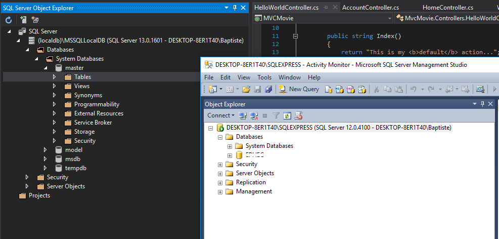Screen dimensions: 499x239
Task: Open the MvcMovie.Controllers.HelloWorld class dropdown
Action: (447, 19)
